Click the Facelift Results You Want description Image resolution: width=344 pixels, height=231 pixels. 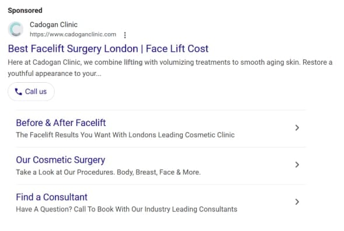pyautogui.click(x=125, y=135)
